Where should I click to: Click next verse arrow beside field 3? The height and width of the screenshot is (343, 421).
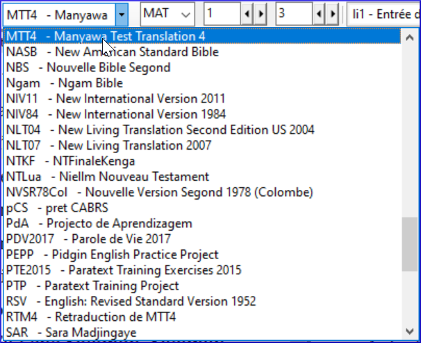tap(332, 14)
